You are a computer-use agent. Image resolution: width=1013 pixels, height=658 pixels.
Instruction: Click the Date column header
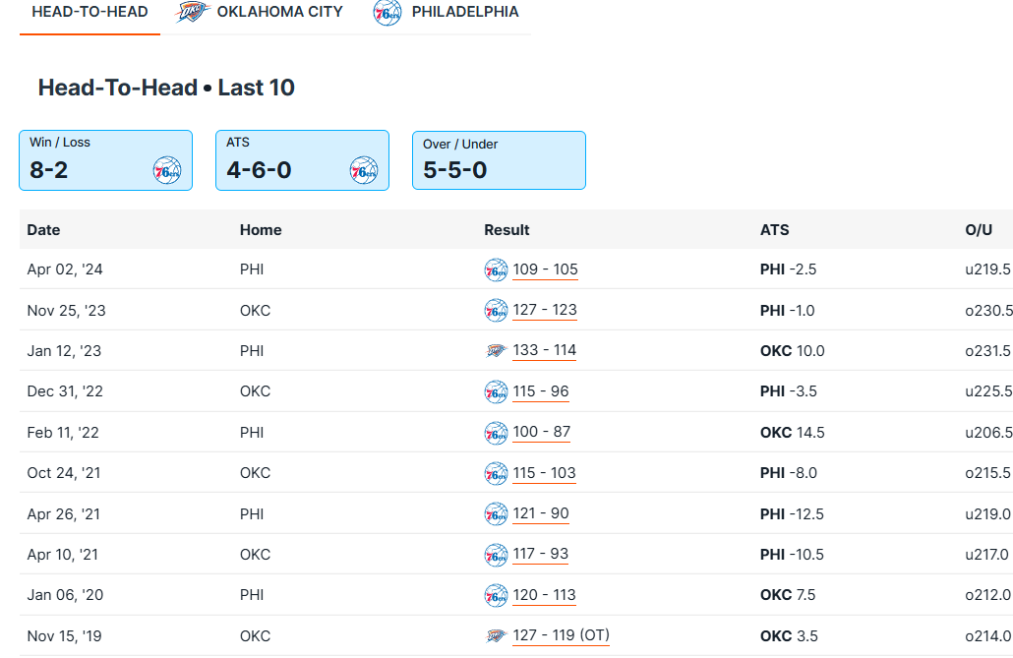43,230
